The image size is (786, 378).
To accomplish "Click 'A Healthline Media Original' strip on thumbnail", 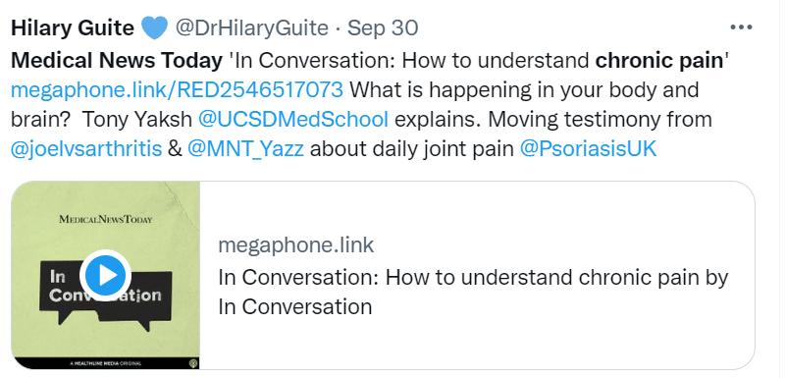I will pyautogui.click(x=105, y=363).
